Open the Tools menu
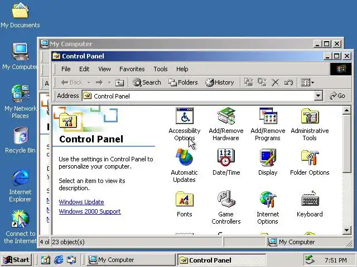The image size is (357, 267). click(x=161, y=69)
